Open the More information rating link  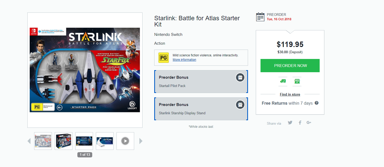coord(184,60)
